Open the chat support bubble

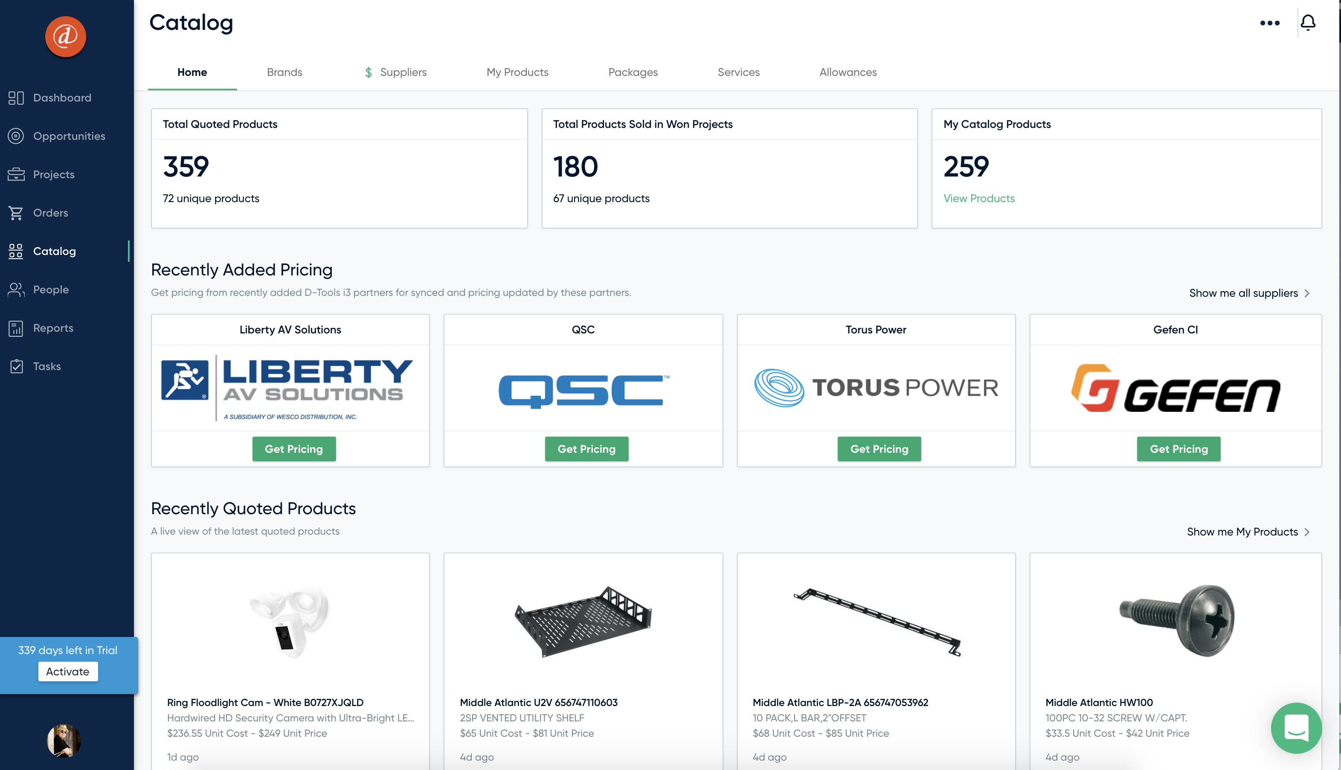(1296, 728)
